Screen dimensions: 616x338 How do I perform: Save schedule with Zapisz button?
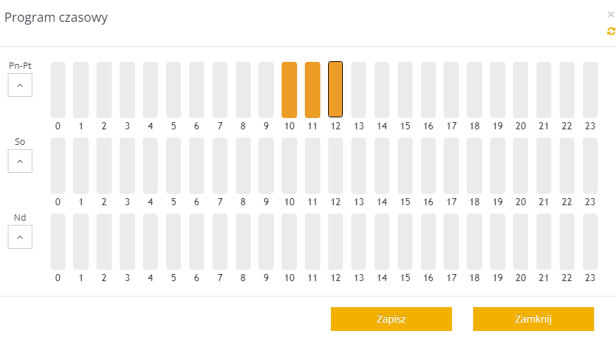point(391,319)
